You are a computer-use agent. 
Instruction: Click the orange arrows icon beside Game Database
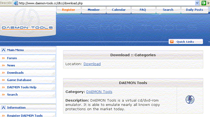click(3, 80)
